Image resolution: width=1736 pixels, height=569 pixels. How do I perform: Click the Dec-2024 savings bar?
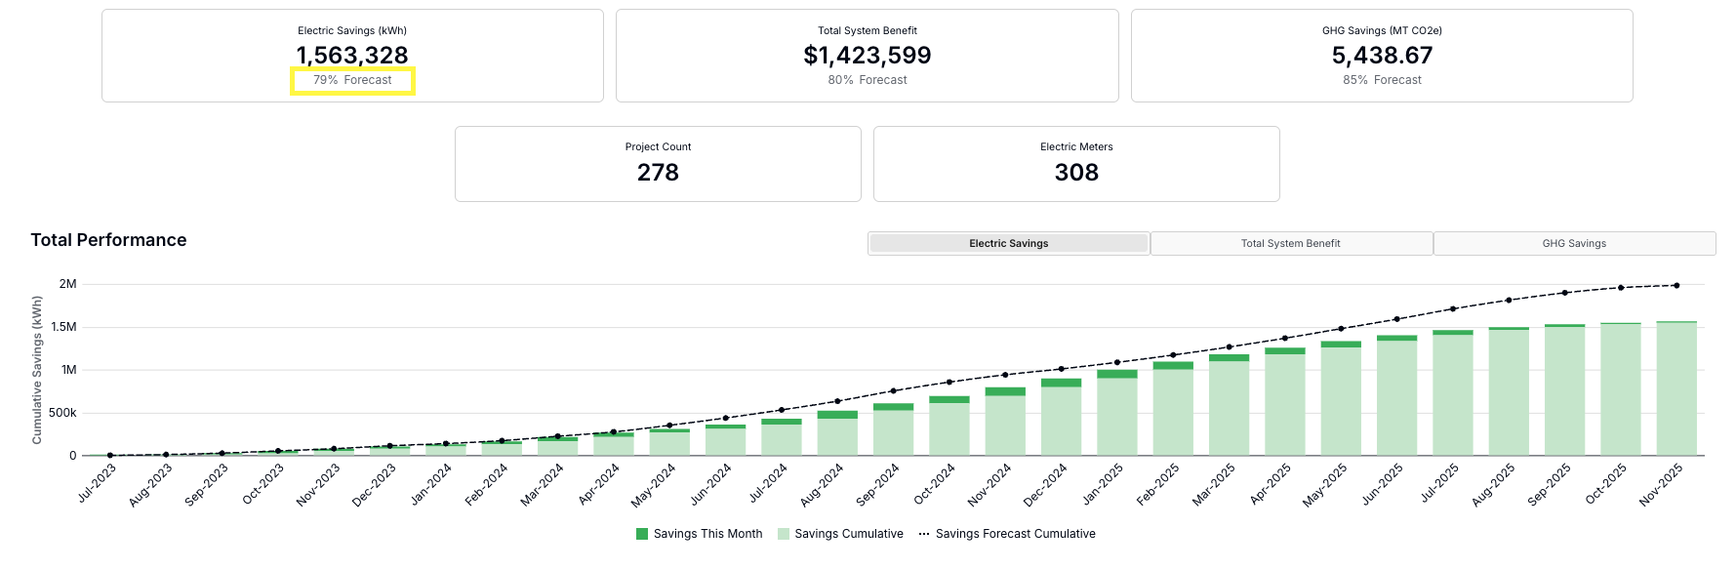point(1061,420)
